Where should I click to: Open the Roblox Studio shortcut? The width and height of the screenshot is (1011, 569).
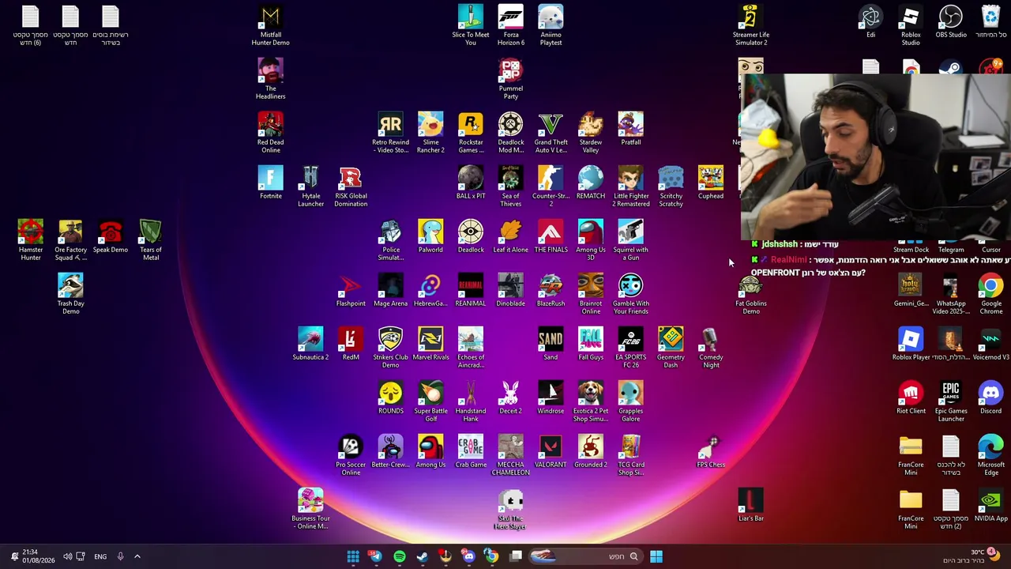pyautogui.click(x=911, y=25)
